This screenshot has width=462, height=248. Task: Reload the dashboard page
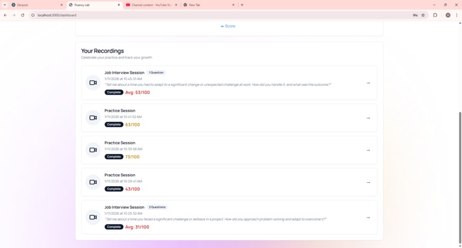click(22, 15)
